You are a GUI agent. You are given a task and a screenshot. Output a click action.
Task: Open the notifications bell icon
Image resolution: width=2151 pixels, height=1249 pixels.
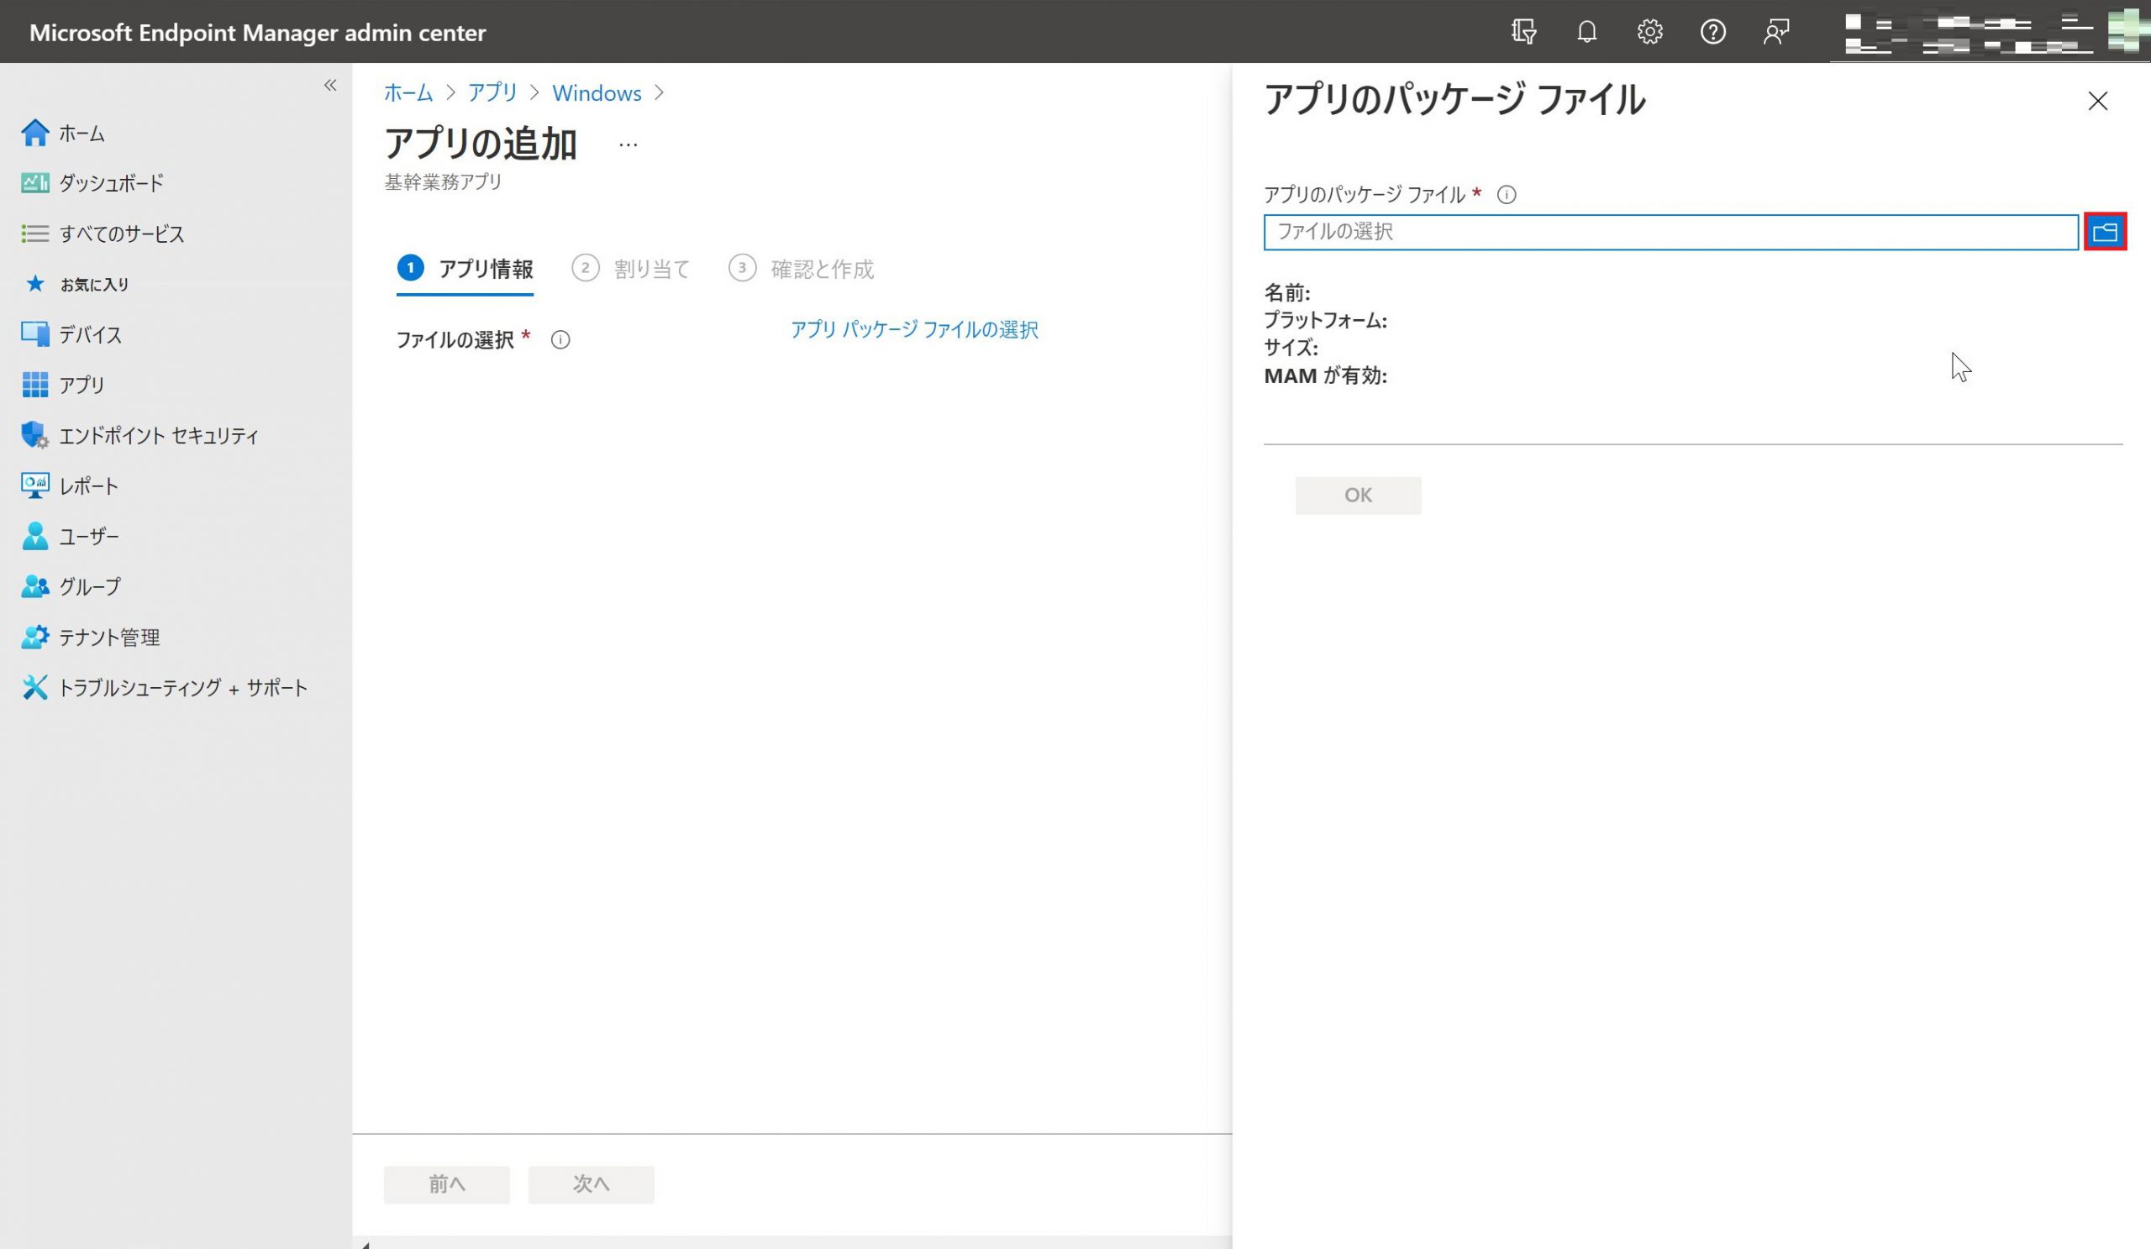[1586, 32]
